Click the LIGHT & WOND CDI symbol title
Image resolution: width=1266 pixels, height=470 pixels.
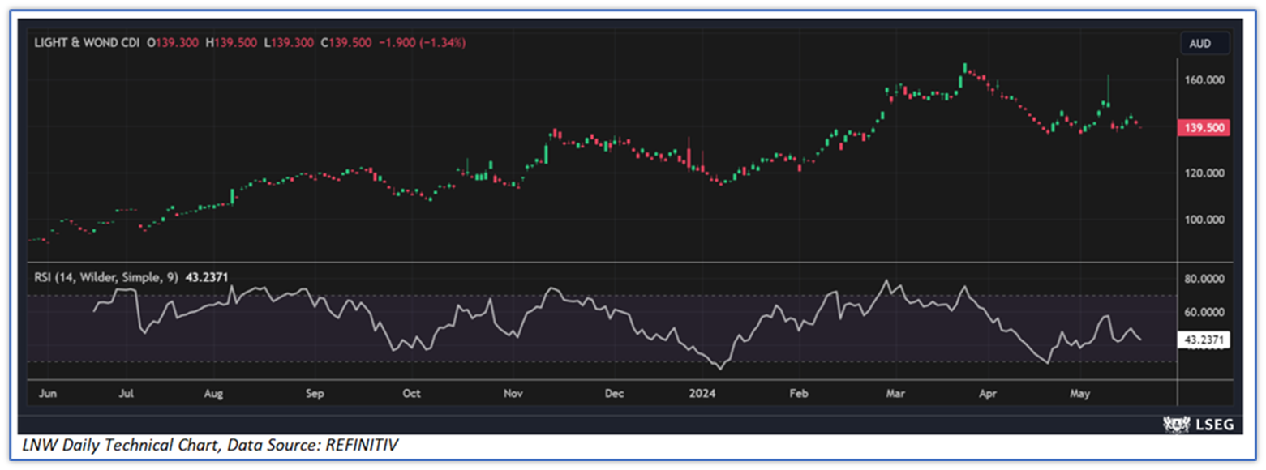point(86,42)
